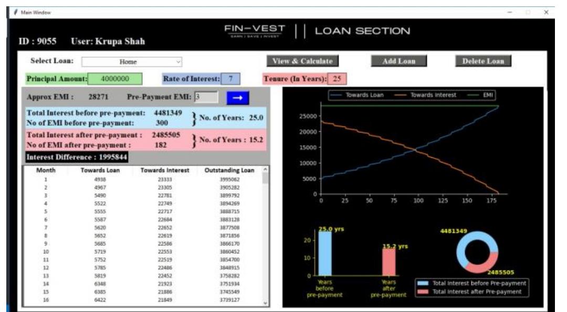Click the scroll up arrow of amortization table
The width and height of the screenshot is (567, 312).
tap(265, 169)
